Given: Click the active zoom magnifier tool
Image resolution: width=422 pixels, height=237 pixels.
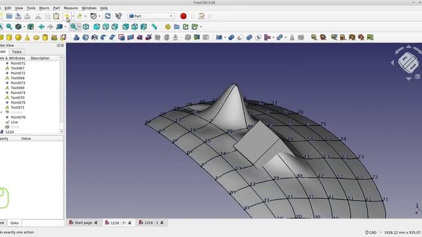Looking at the screenshot, I should (x=73, y=26).
